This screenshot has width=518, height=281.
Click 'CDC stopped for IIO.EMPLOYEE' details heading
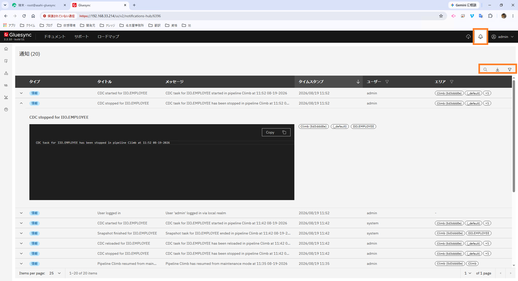pos(59,117)
